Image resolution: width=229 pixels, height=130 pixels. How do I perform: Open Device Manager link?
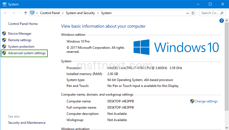[20, 34]
